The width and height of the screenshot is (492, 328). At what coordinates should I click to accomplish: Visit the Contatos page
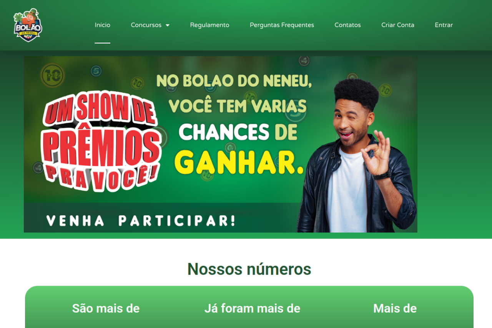[347, 25]
